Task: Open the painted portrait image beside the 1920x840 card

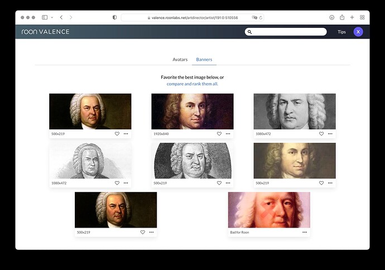Action: (x=90, y=112)
